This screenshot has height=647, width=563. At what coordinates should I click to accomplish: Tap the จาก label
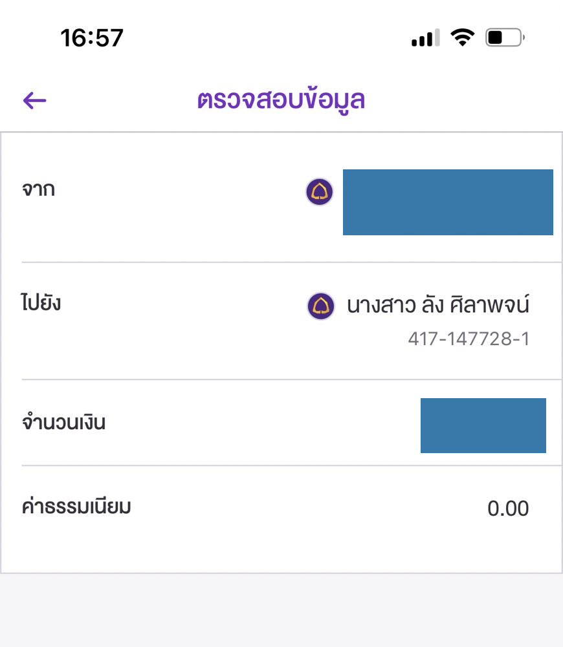pyautogui.click(x=38, y=190)
